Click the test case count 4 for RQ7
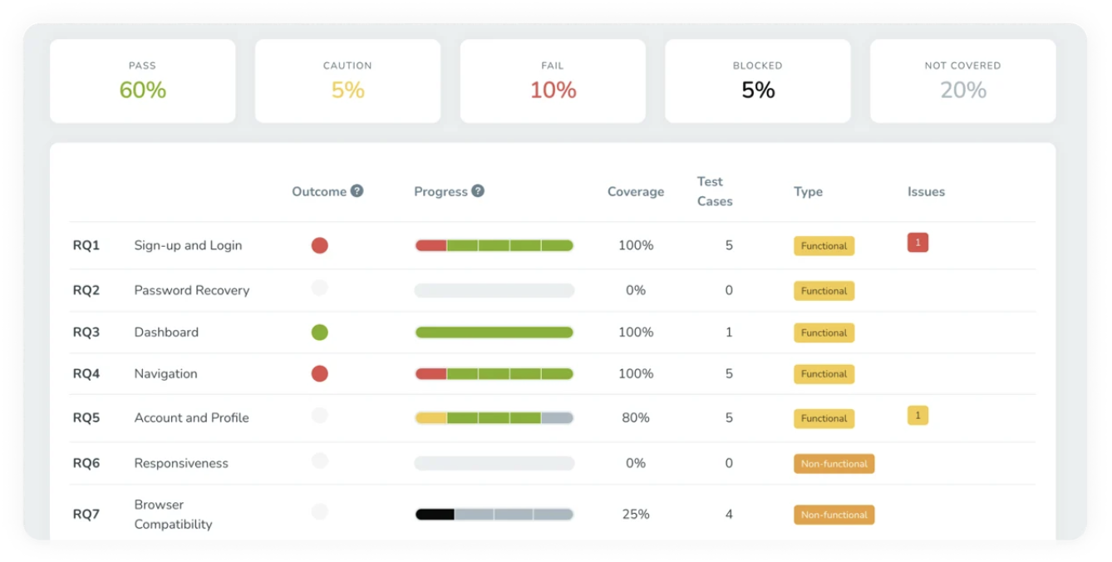 click(729, 514)
